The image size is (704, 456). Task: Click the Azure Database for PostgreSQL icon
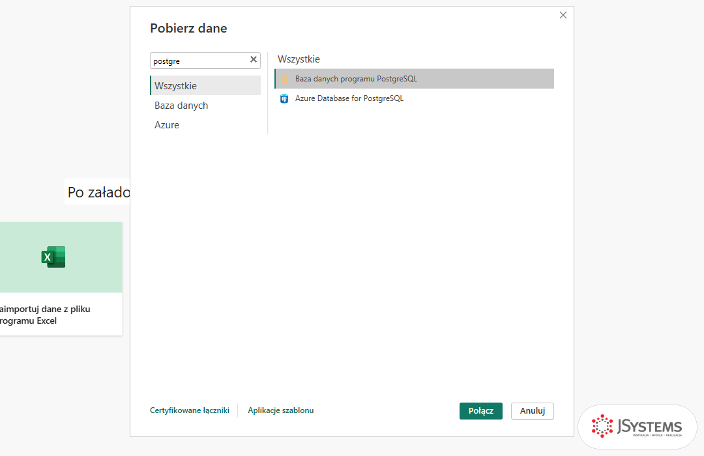point(284,99)
